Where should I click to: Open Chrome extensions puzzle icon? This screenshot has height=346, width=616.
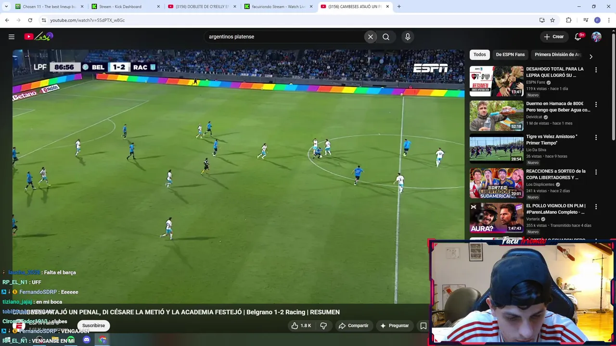pos(568,20)
